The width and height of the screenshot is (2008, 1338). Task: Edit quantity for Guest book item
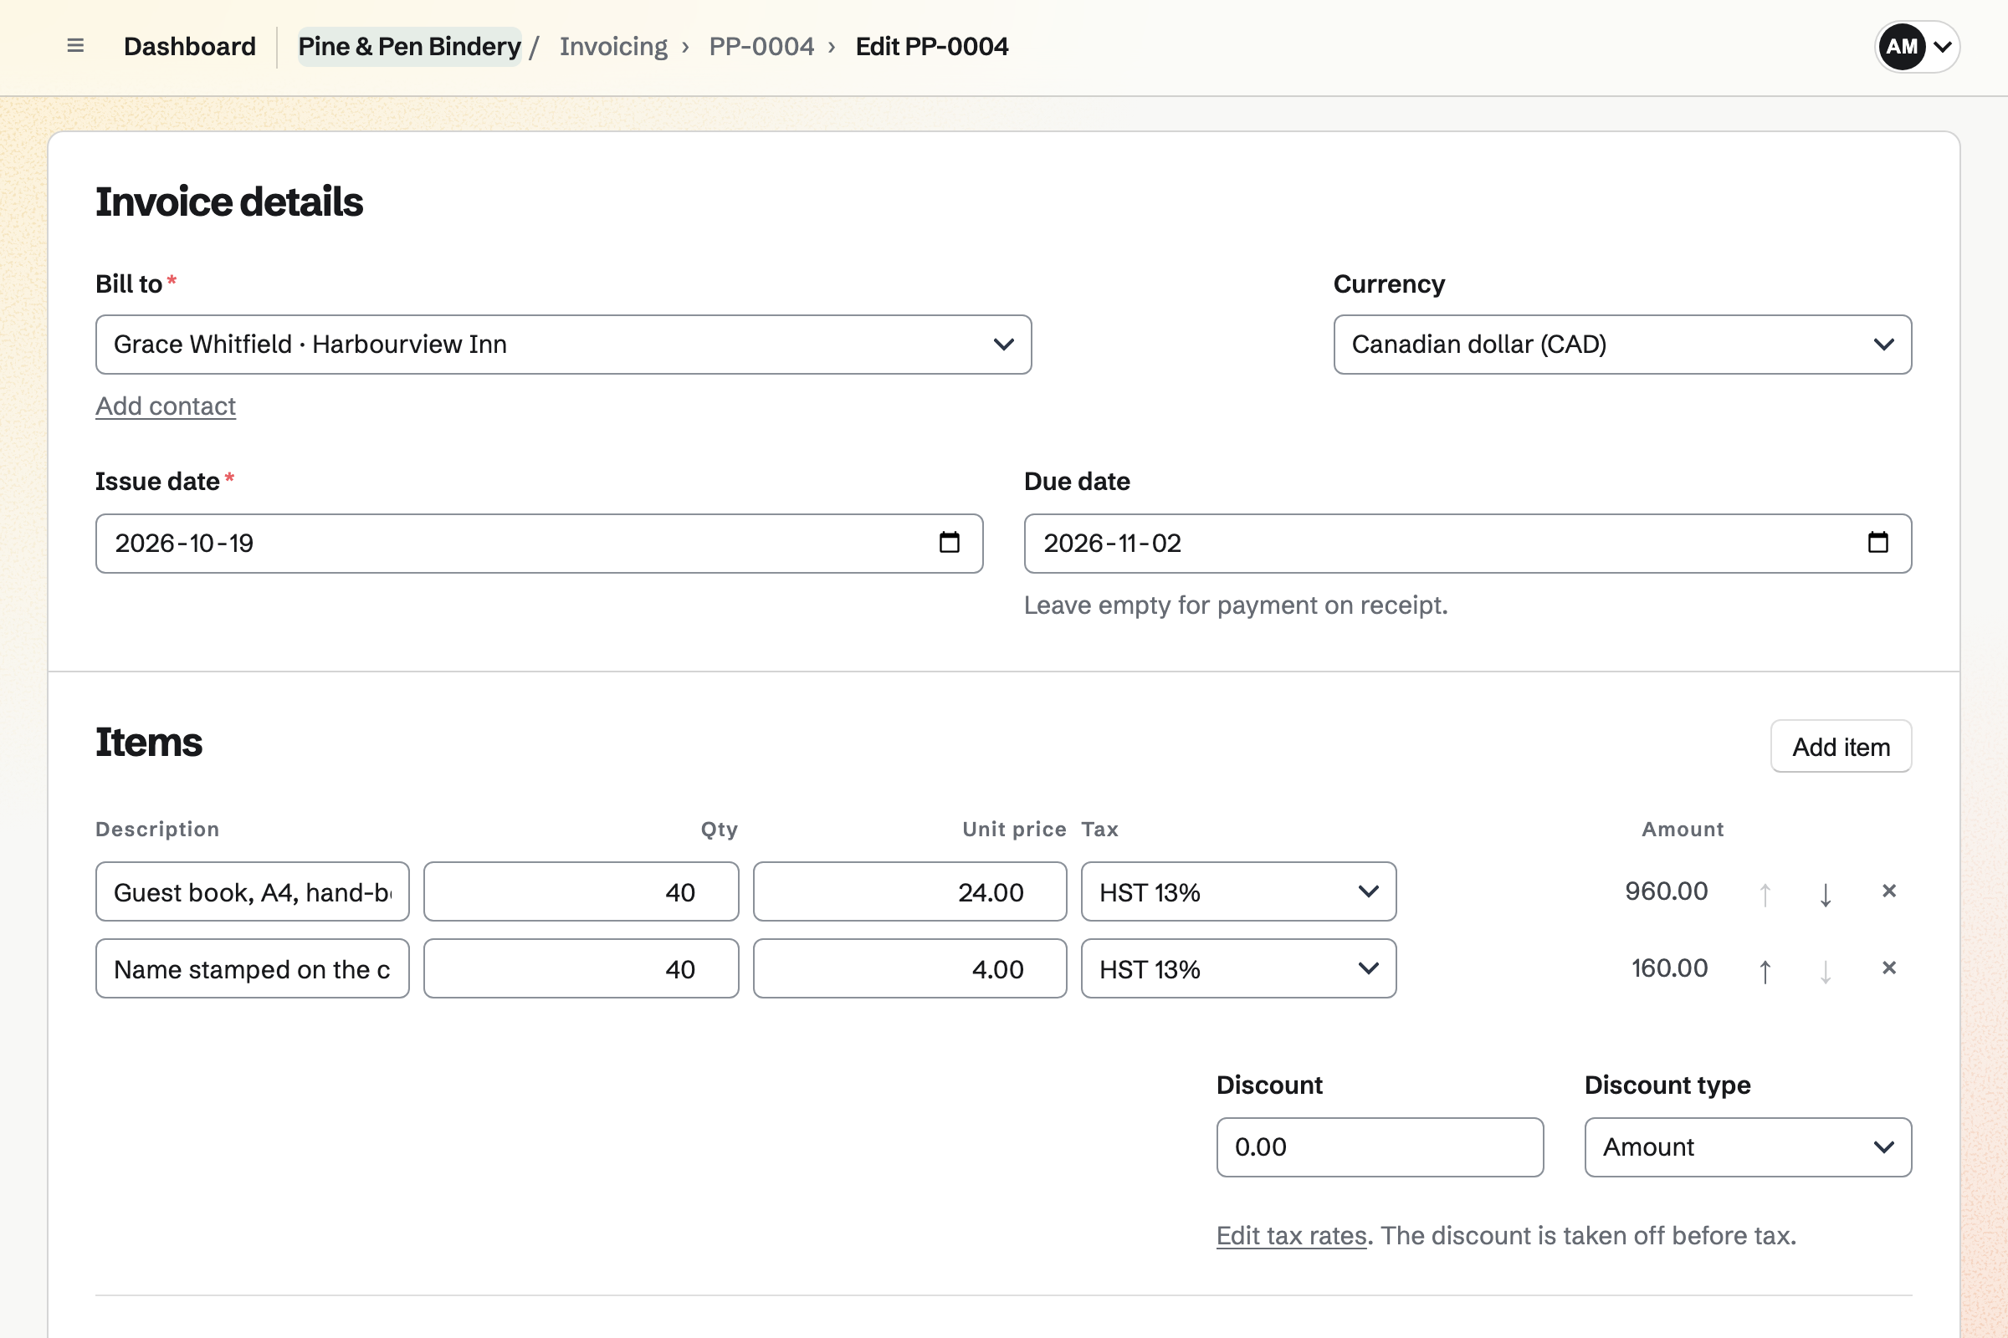pyautogui.click(x=581, y=891)
